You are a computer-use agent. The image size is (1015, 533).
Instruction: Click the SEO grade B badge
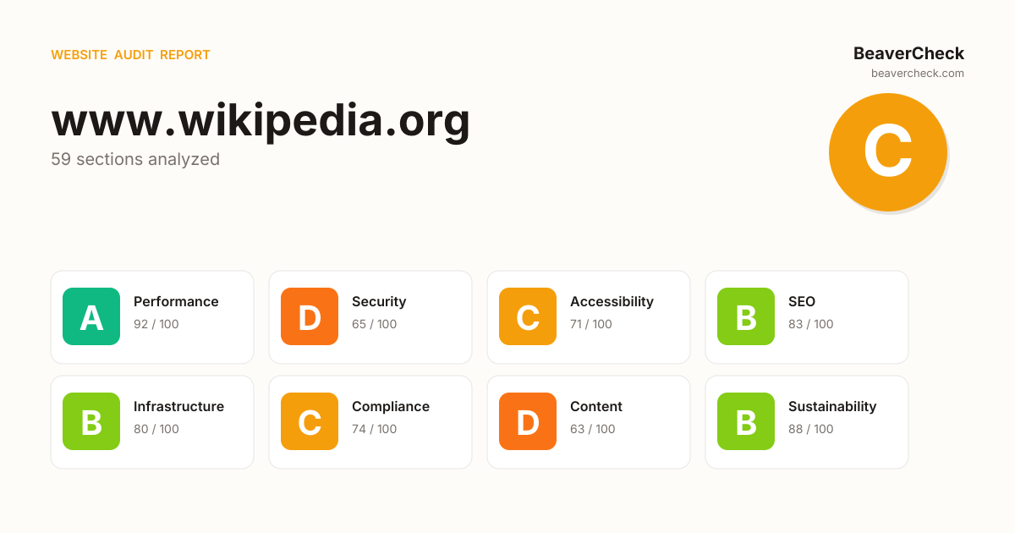pos(746,316)
